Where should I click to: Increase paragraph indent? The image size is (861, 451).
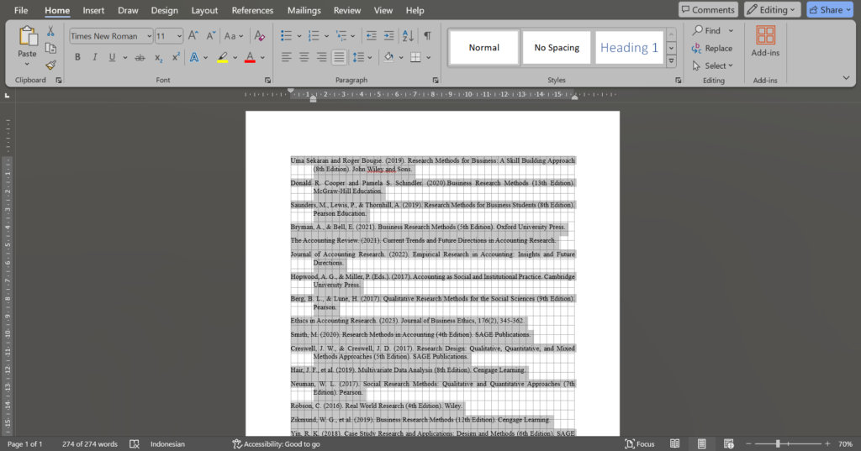(388, 36)
